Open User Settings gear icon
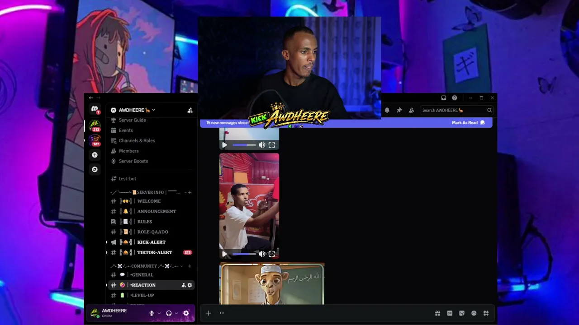The image size is (579, 325). pos(186,313)
